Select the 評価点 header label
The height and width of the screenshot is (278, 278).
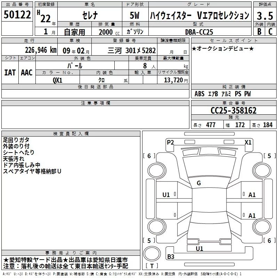(x=265, y=5)
